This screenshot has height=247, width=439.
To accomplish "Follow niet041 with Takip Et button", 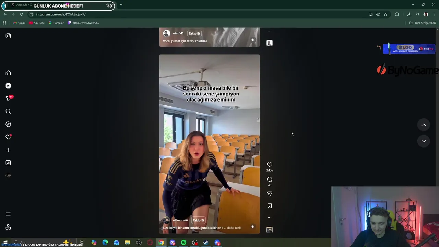I will [x=194, y=33].
